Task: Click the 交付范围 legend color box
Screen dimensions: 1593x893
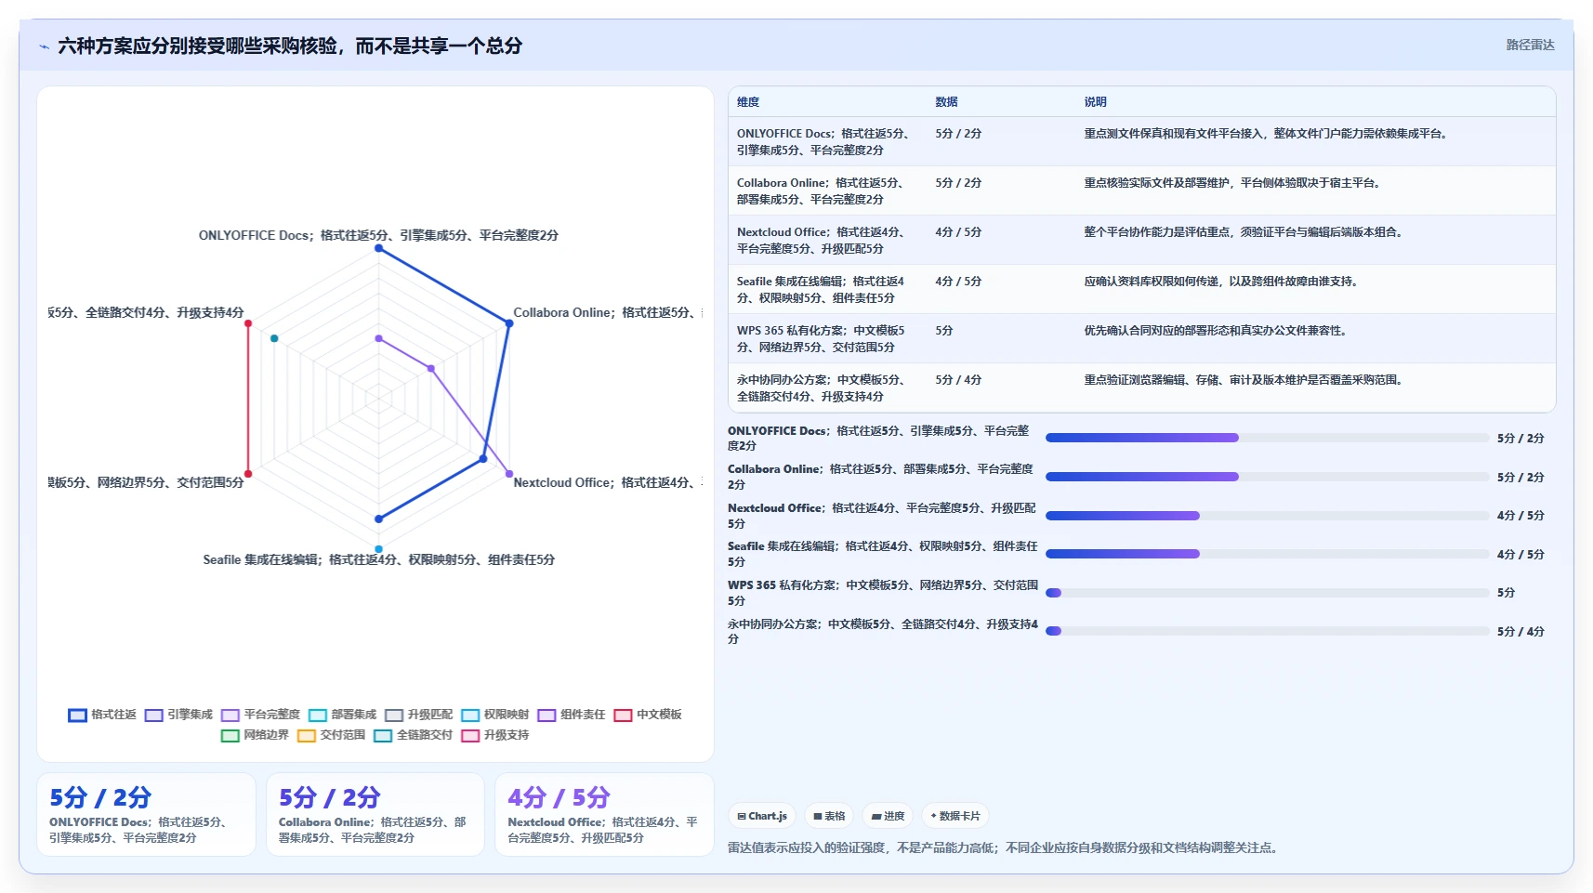Action: click(307, 736)
